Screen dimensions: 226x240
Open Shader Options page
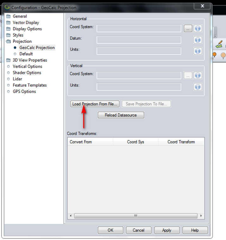(27, 73)
